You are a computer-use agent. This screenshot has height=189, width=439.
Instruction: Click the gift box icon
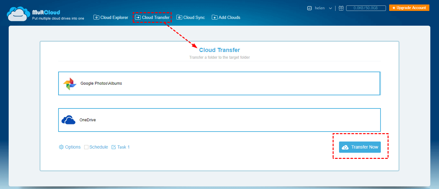point(341,8)
